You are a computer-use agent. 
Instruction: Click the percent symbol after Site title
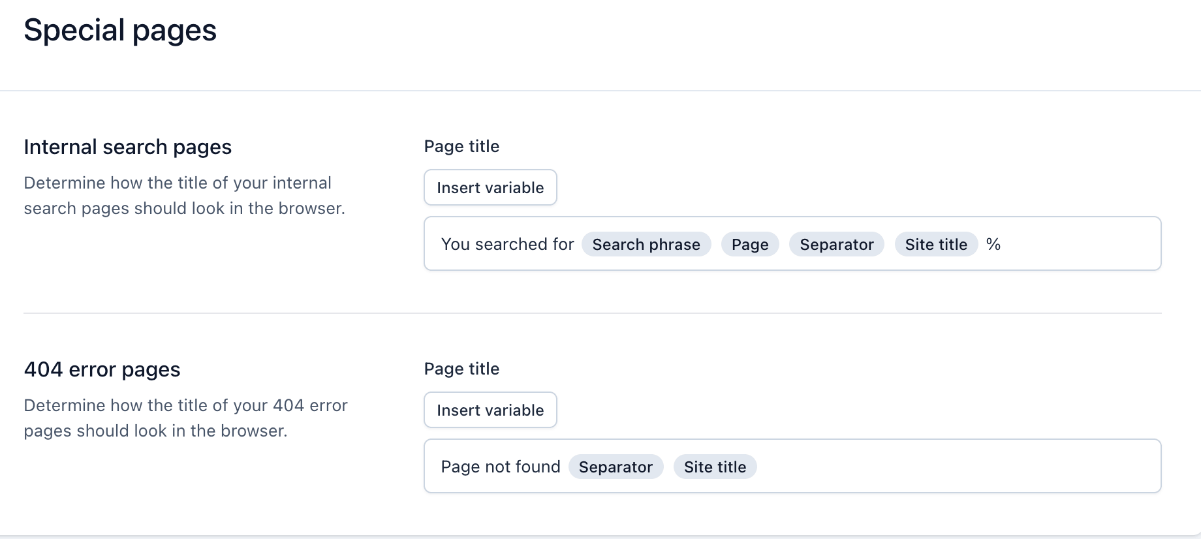993,244
